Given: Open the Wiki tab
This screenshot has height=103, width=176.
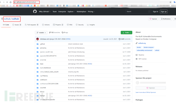Looking at the screenshot, I should pos(70,25).
